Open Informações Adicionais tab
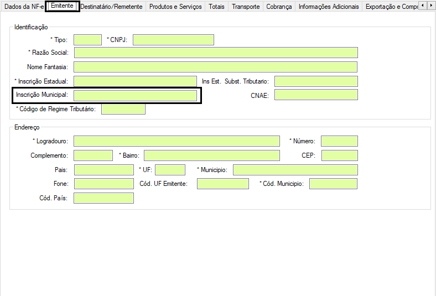Image resolution: width=436 pixels, height=296 pixels. coord(329,7)
